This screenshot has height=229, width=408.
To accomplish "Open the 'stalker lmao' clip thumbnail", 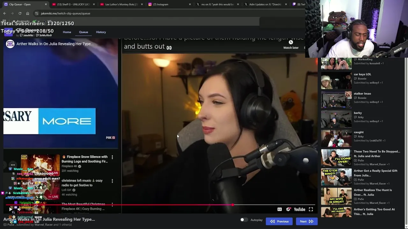I will 336,100.
